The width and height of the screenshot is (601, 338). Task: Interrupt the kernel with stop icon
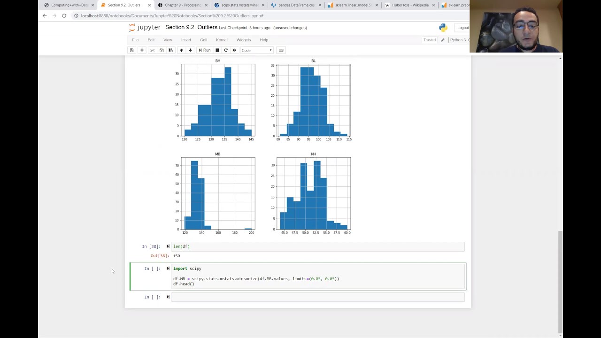pyautogui.click(x=217, y=50)
